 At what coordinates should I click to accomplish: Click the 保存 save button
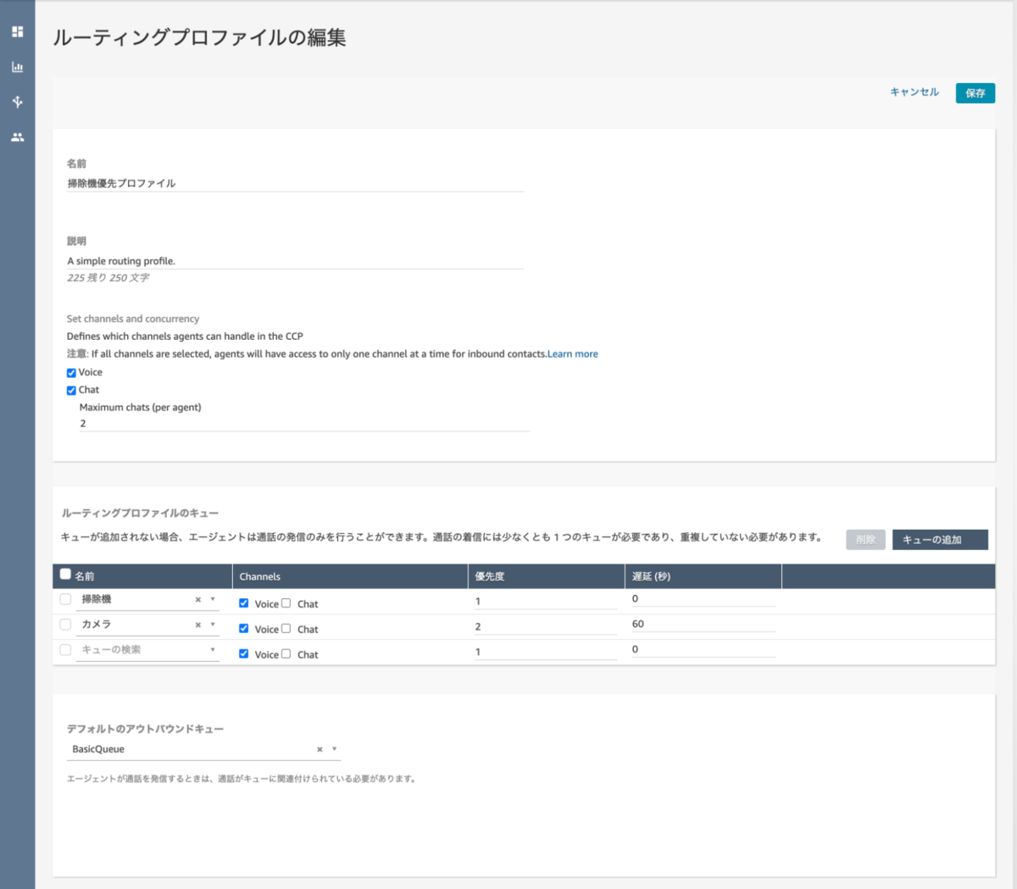[975, 92]
